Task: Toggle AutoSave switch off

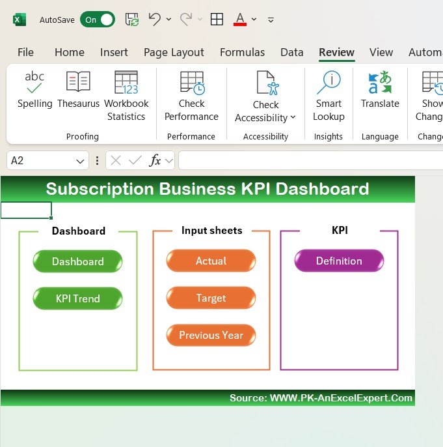Action: pyautogui.click(x=98, y=20)
